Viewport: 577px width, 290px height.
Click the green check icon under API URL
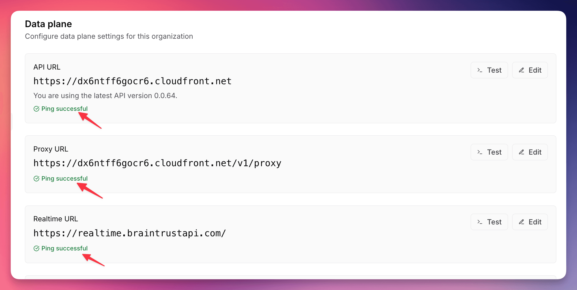click(36, 109)
